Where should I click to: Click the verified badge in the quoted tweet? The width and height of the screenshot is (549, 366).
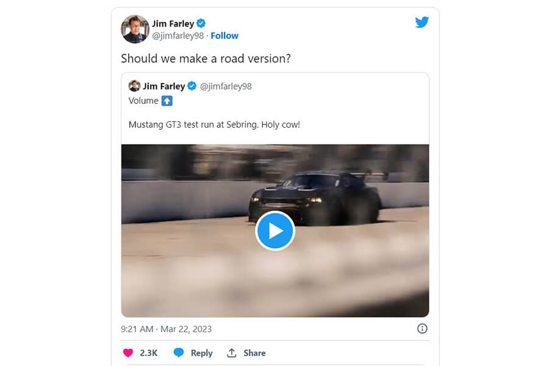[192, 86]
